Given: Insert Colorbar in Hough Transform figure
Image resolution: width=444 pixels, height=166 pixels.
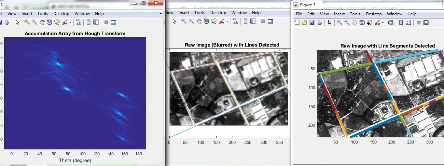Looking at the screenshot, I should [x=88, y=22].
